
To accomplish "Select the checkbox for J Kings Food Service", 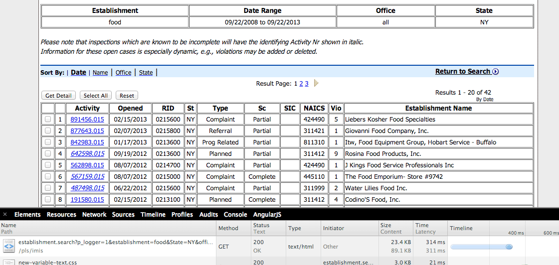I will 48,165.
